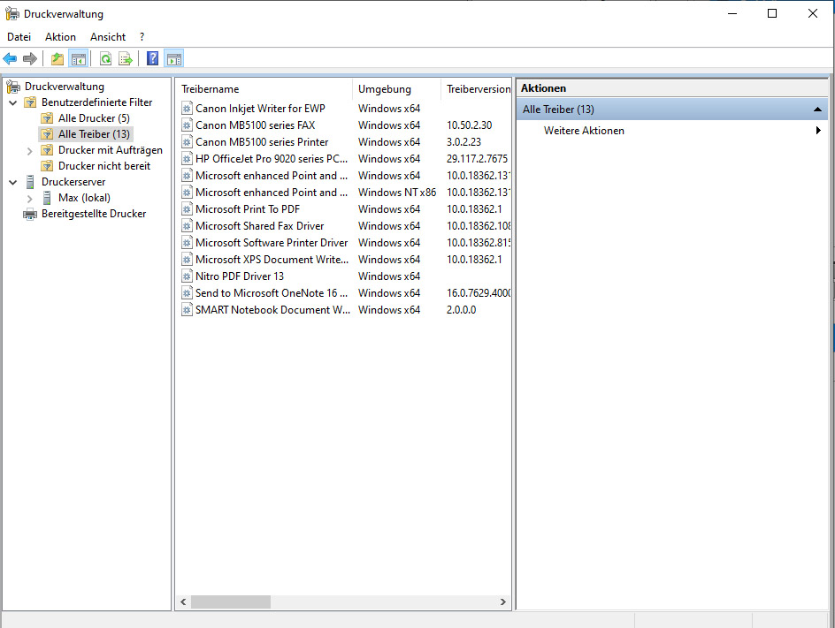Click the SMART Notebook Document Writer driver icon
The height and width of the screenshot is (628, 835).
tap(187, 309)
